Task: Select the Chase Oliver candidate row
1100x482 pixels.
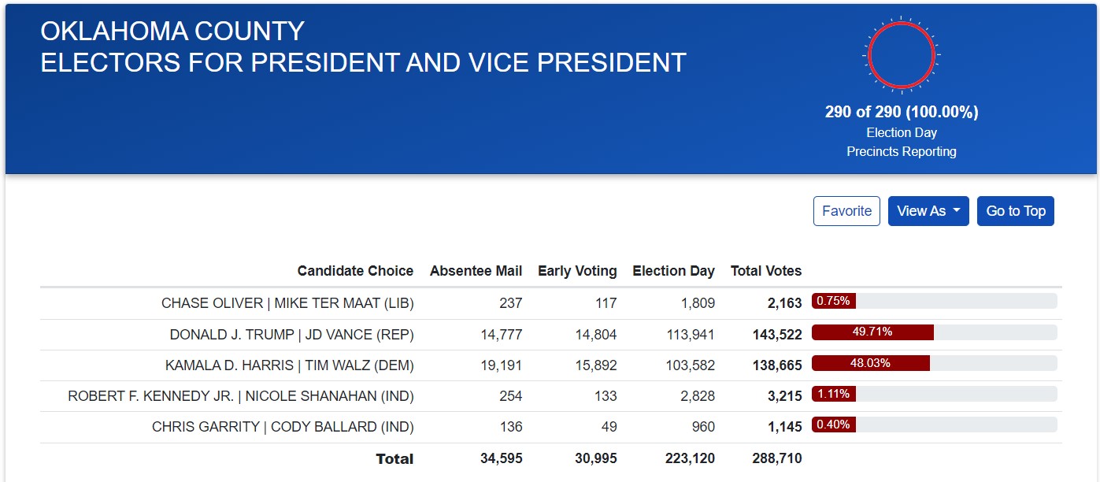Action: tap(287, 303)
